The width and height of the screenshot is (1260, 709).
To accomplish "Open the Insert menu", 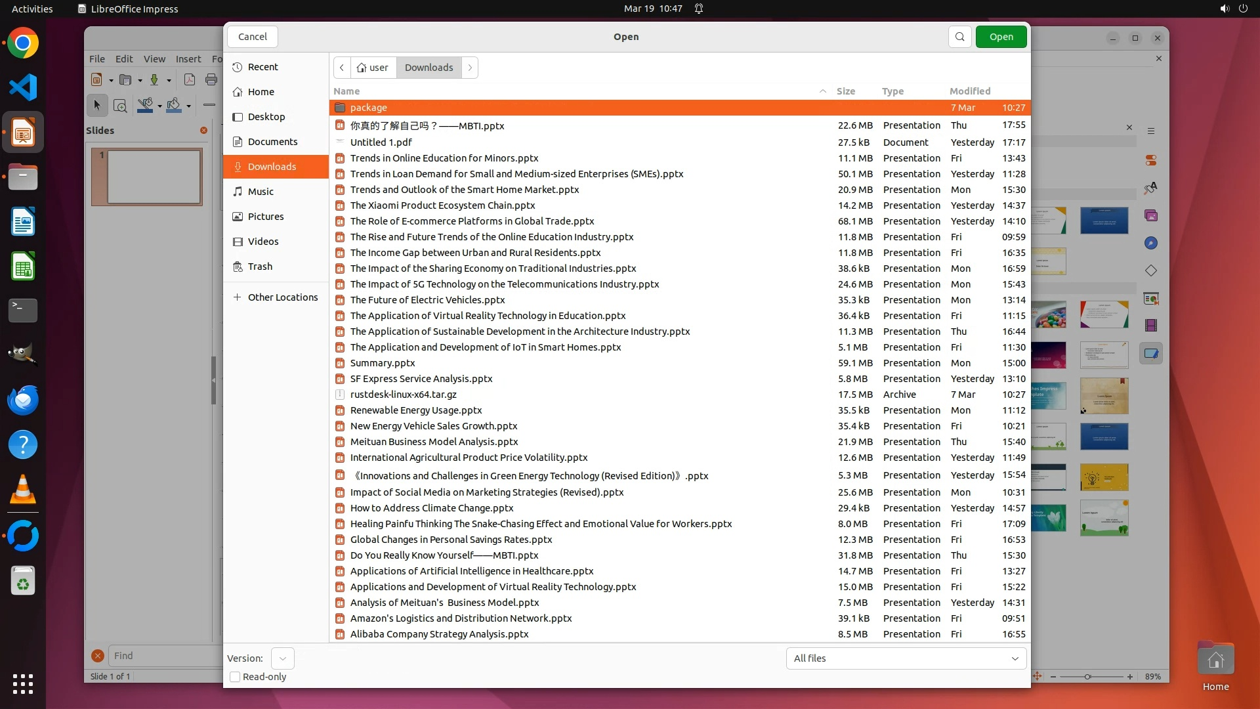I will 188,59.
